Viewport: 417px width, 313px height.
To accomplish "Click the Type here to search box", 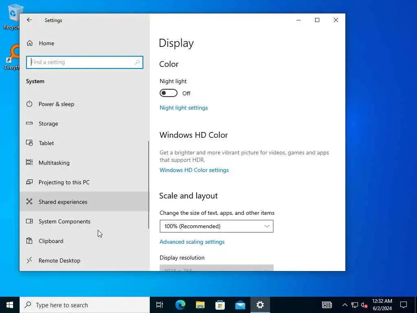I will [85, 305].
